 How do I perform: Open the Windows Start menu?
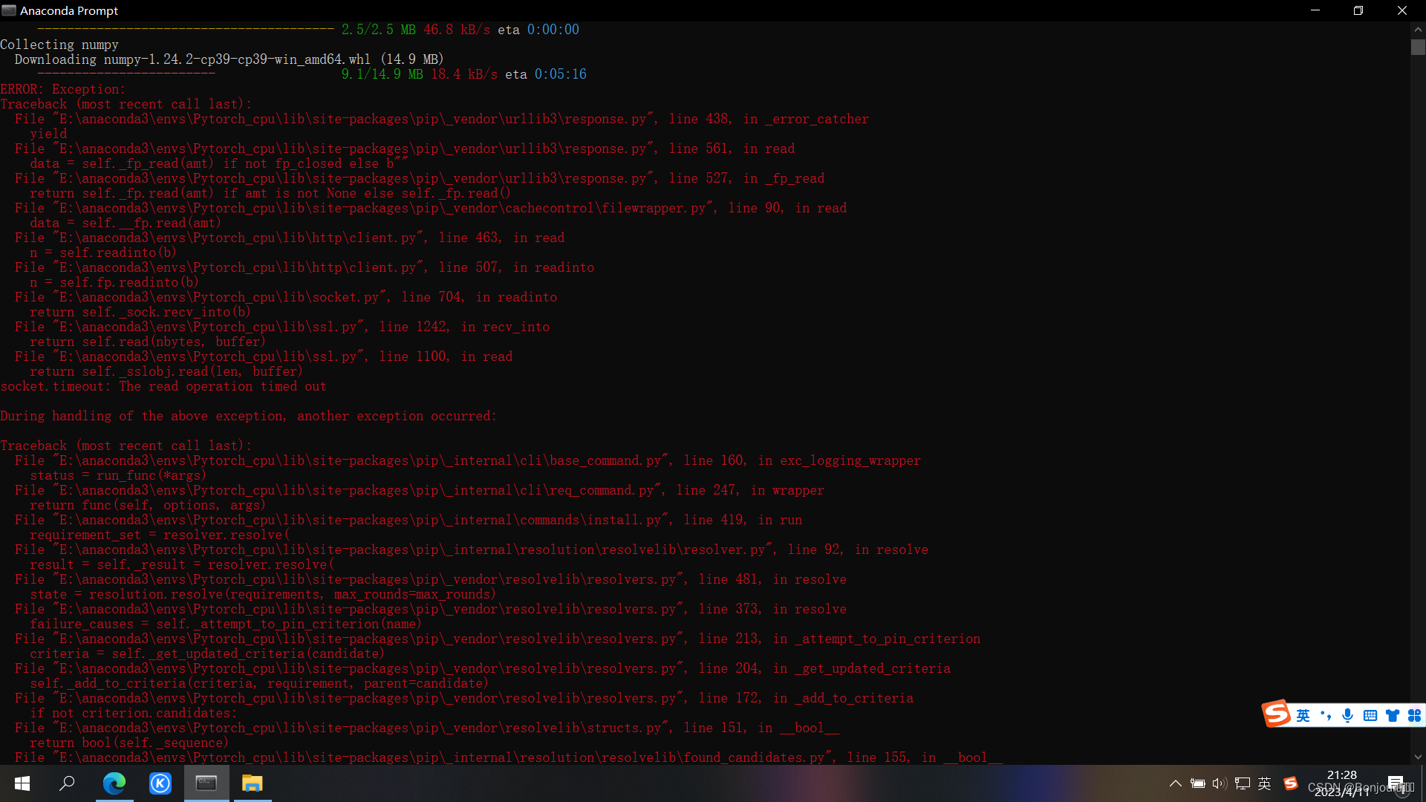(x=22, y=783)
